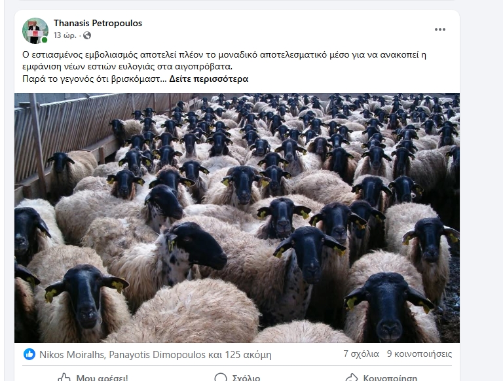Click the thumbs-up icon in action bar
Screen dimensions: 503x381
pyautogui.click(x=64, y=378)
